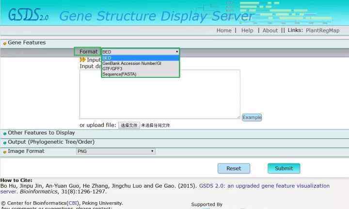Click the Image Format bullet icon
Viewport: 349px width, 209px height.
(x=5, y=152)
